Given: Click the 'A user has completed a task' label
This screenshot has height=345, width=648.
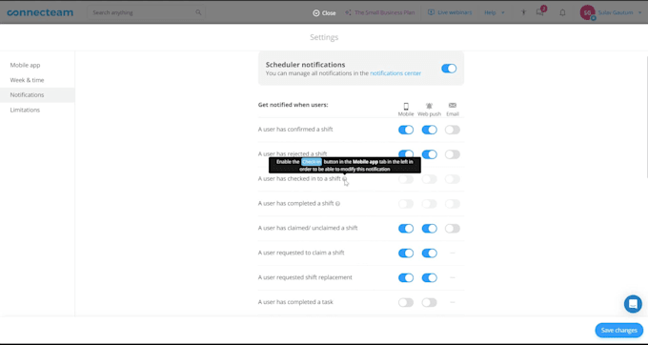Looking at the screenshot, I should tap(295, 302).
